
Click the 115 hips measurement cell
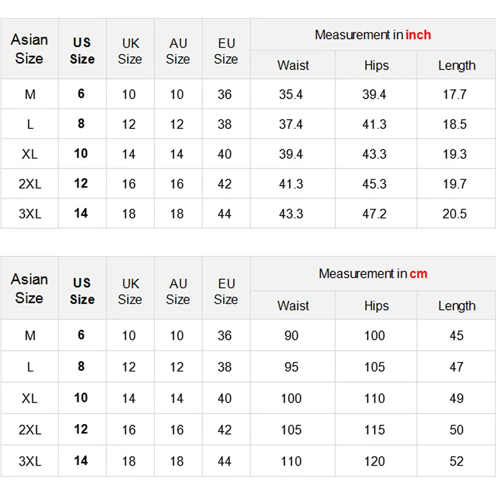(x=374, y=430)
